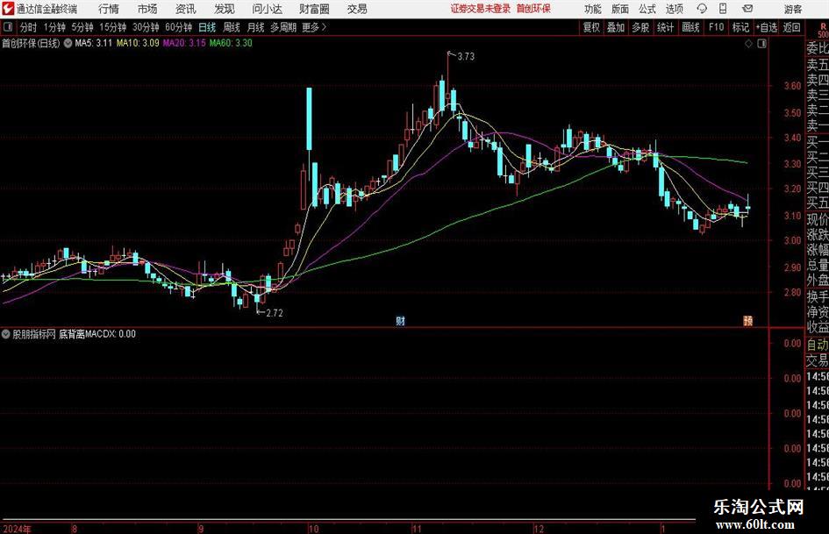This screenshot has width=829, height=534.
Task: Select the 月线 monthly tab
Action: [x=256, y=27]
